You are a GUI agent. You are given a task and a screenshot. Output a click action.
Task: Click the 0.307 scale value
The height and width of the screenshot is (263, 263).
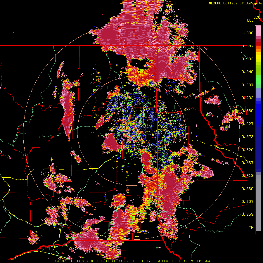248,202
